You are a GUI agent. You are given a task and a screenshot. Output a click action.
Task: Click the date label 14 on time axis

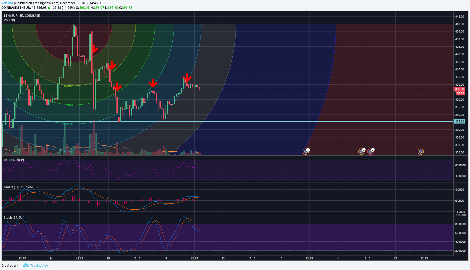(x=338, y=258)
